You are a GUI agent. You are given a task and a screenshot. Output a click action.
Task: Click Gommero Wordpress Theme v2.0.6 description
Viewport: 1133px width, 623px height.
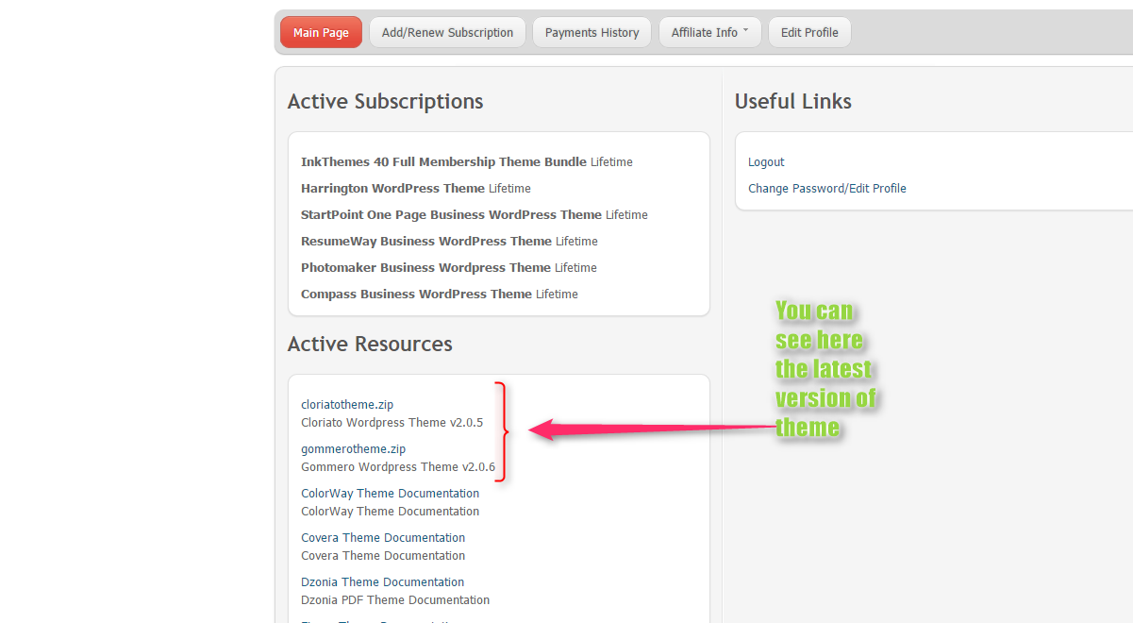[398, 467]
